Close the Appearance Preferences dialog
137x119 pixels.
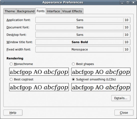[x=124, y=113]
